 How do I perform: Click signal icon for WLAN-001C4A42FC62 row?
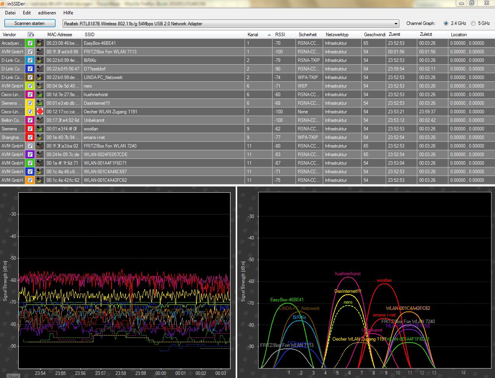click(x=40, y=180)
